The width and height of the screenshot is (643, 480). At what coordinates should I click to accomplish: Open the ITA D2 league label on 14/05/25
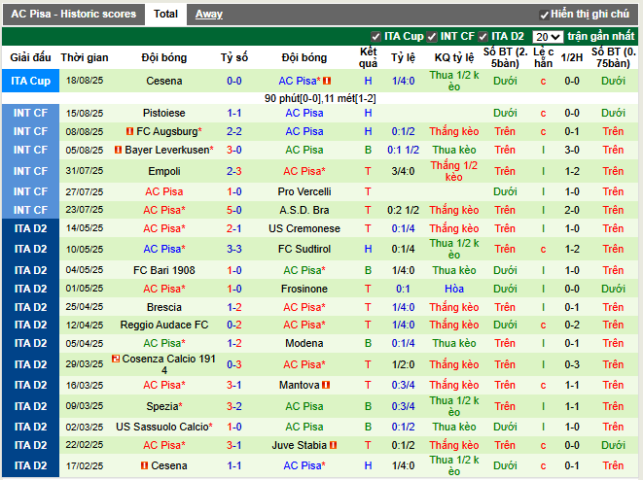(30, 228)
